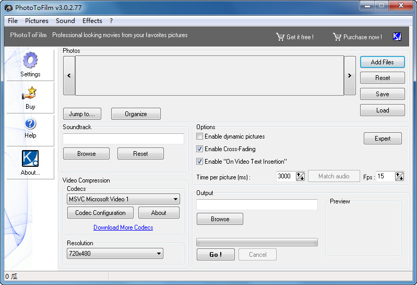417x285 pixels.
Task: Browse for the output file location
Action: tap(220, 219)
